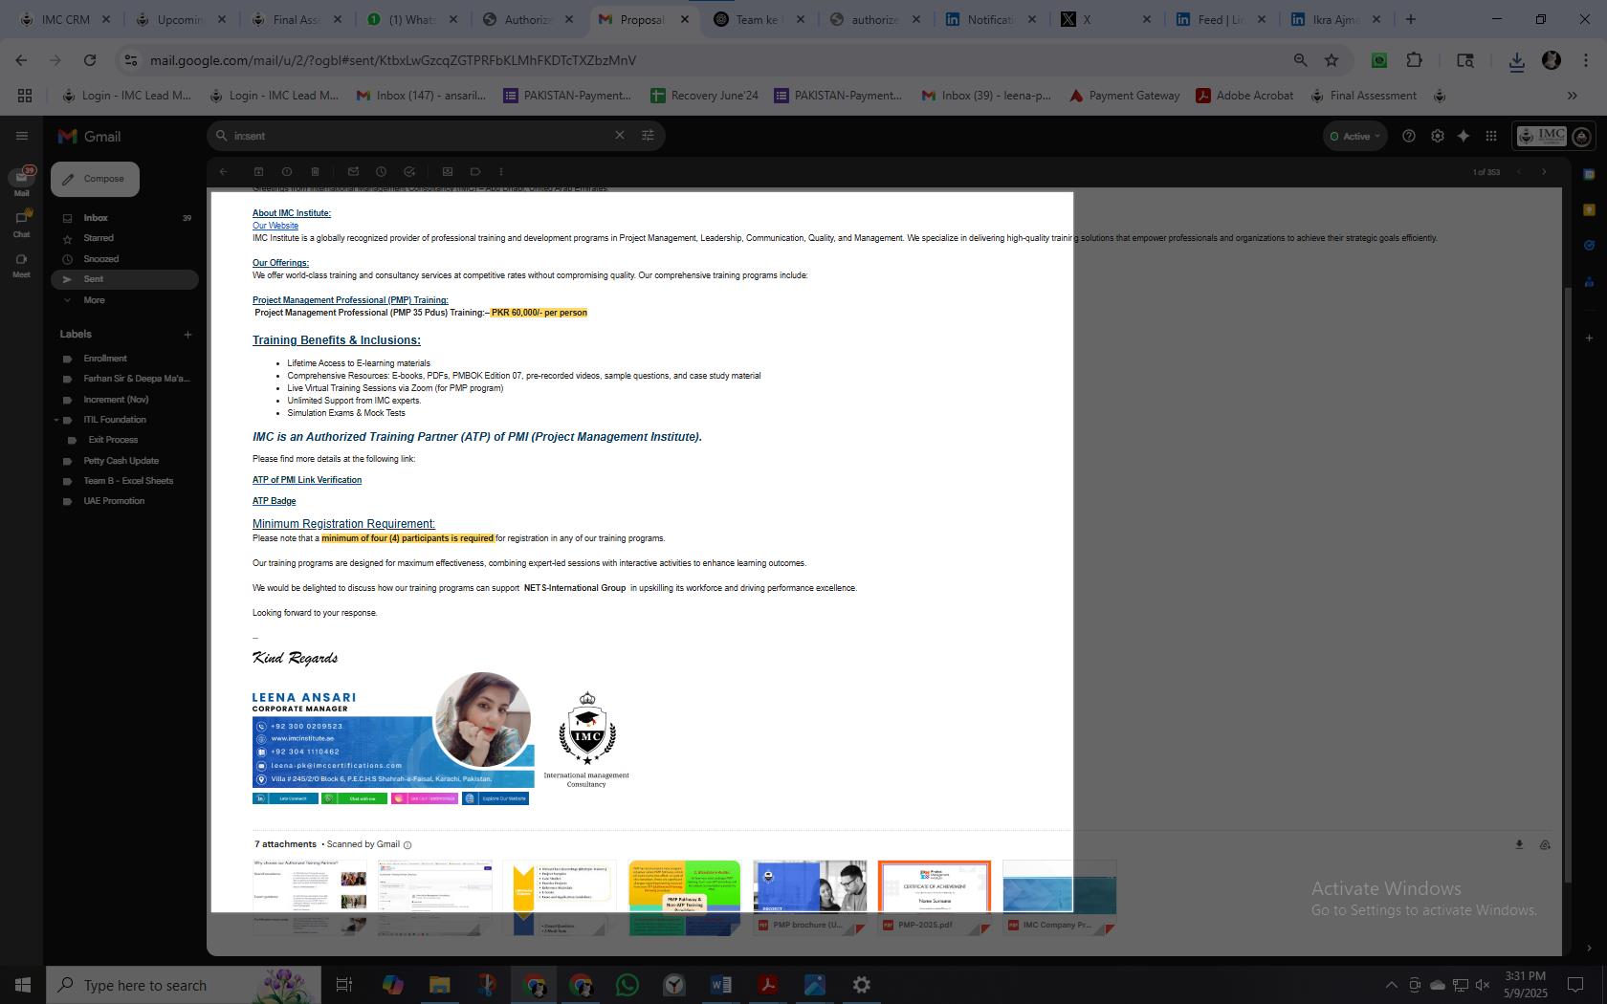Screen dimensions: 1607x1004
Task: Reload the page
Action: point(90,60)
